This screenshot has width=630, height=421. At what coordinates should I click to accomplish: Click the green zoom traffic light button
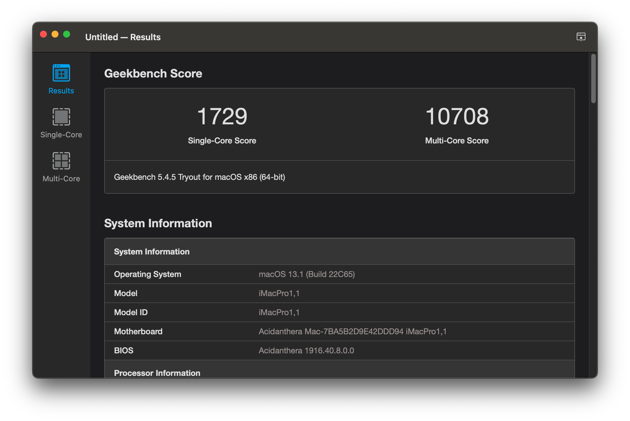point(67,34)
